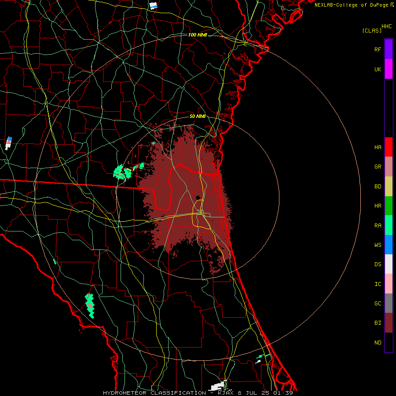396x396 pixels.
Task: Pick the RA light green legend swatch
Action: pos(389,225)
